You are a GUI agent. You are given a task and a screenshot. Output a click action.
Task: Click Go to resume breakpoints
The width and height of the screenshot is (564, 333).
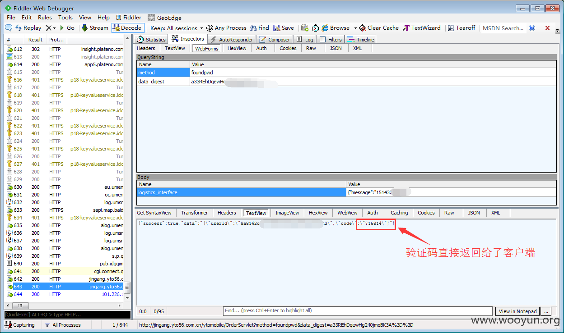click(67, 28)
